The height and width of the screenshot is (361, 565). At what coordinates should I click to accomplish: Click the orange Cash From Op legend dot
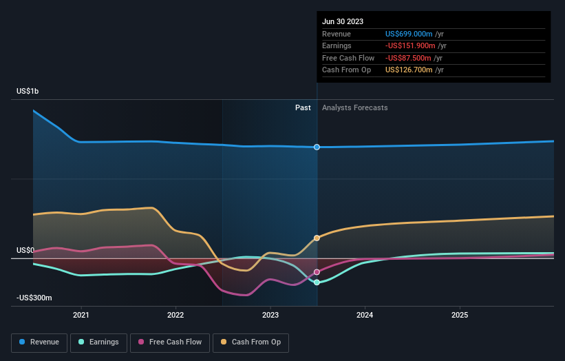pos(224,342)
